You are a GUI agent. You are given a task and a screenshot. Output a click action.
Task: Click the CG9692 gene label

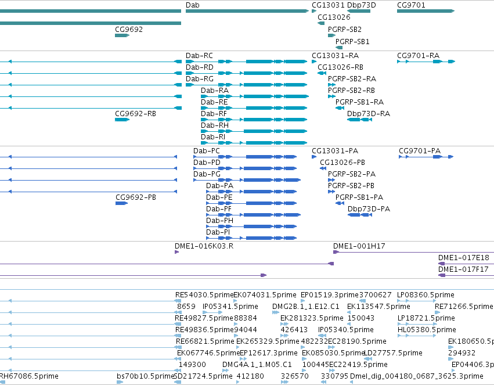tap(129, 29)
